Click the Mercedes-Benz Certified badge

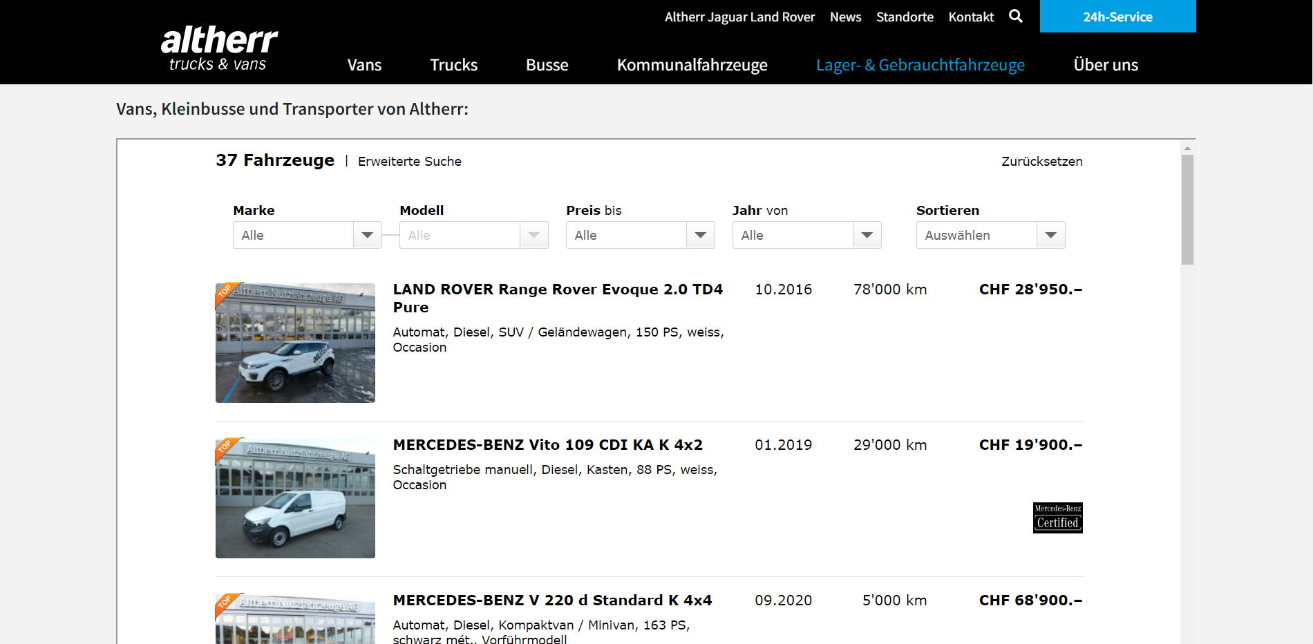pos(1057,518)
